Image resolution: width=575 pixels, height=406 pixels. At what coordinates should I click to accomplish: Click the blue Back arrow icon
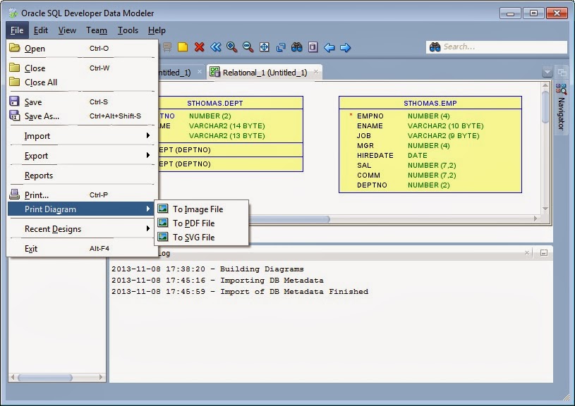[x=329, y=48]
